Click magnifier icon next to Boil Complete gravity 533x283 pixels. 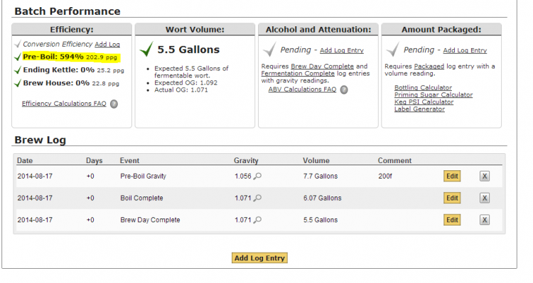pos(258,198)
